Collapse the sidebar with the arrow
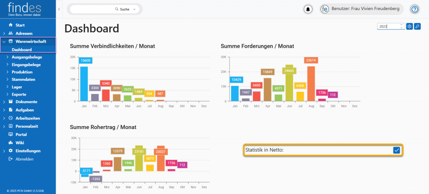 tap(59, 9)
